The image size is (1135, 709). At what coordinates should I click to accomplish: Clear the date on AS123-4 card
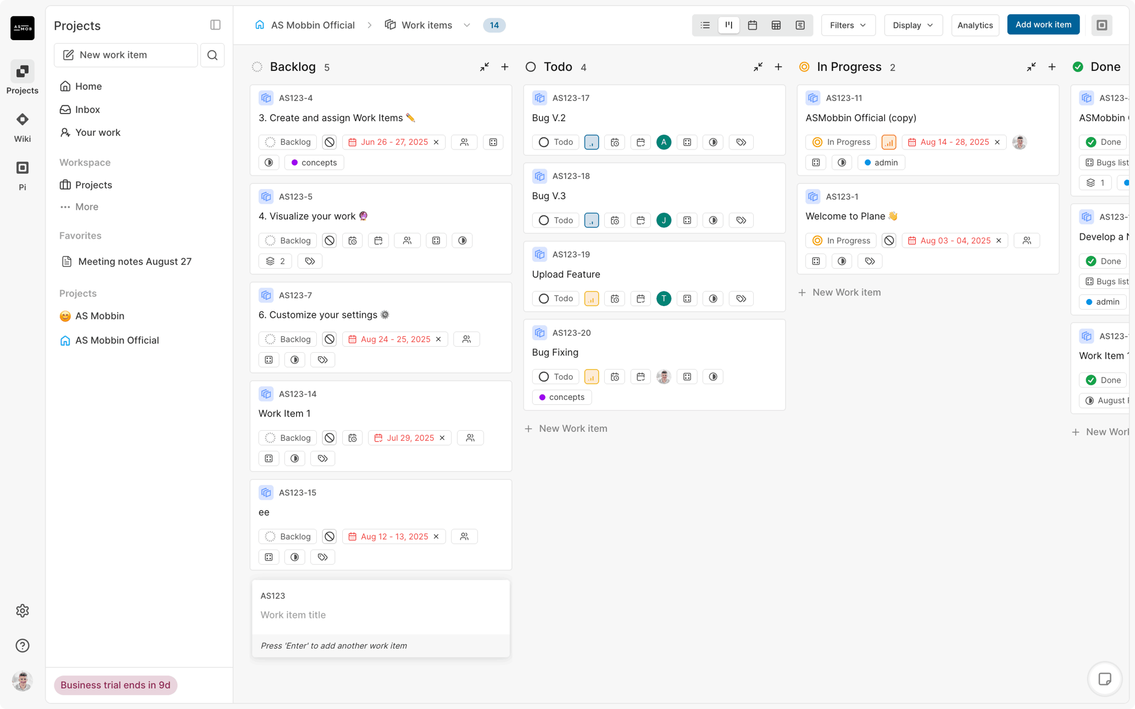click(x=436, y=142)
